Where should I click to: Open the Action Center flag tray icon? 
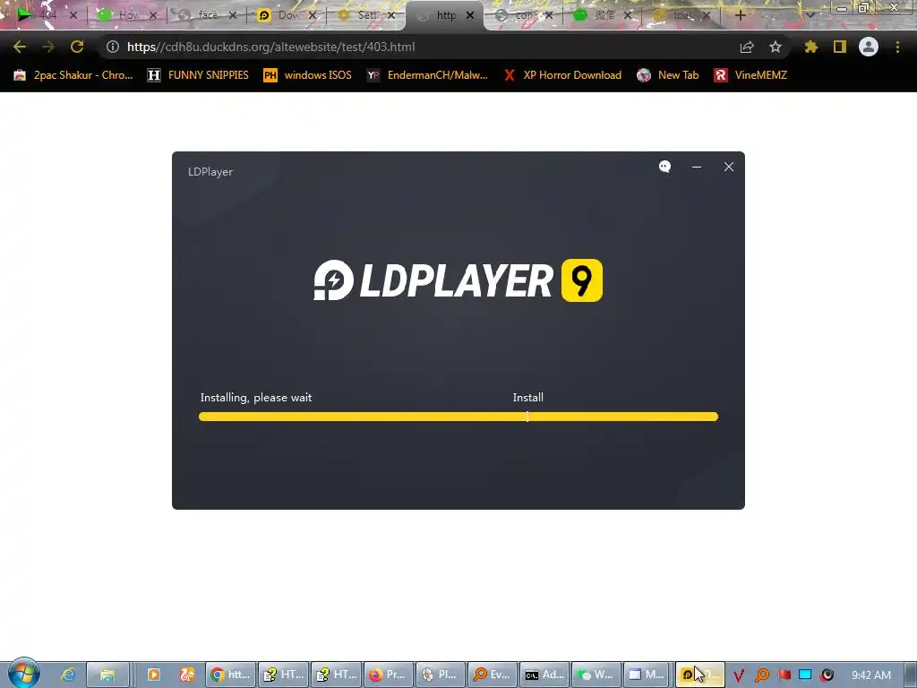point(784,675)
